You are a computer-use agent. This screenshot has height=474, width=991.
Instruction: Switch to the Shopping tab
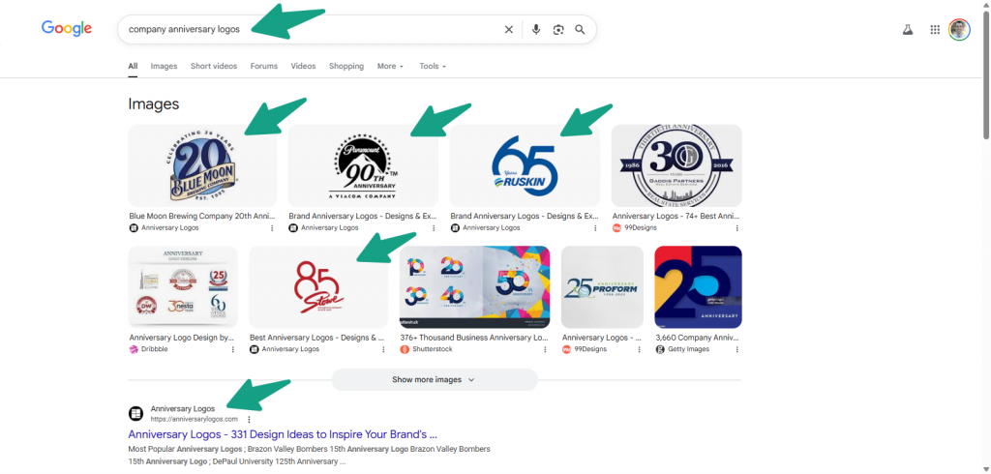click(346, 66)
